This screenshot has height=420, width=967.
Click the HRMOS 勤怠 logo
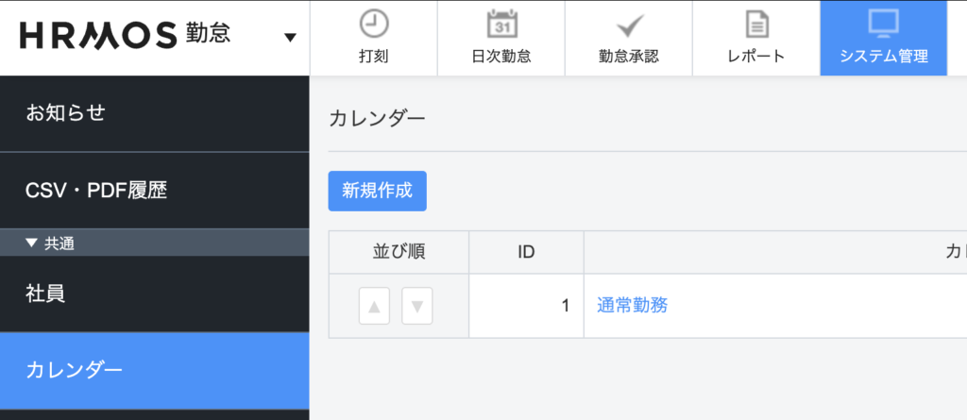[x=125, y=36]
